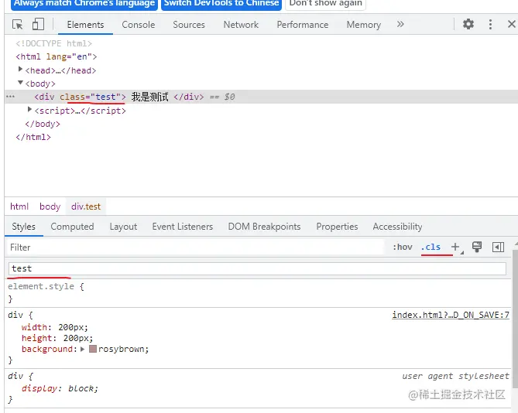Screen dimensions: 518x413
Task: Select the div class="test" element row
Action: [261, 97]
